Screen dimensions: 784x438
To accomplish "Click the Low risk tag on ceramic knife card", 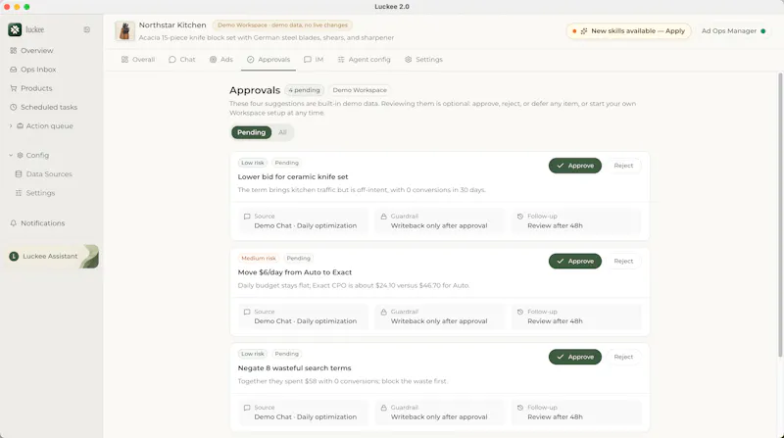I will pos(253,163).
